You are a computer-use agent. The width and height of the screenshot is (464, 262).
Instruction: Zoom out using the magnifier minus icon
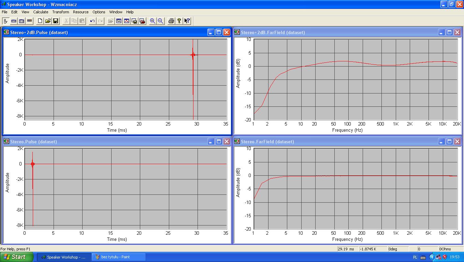click(160, 21)
